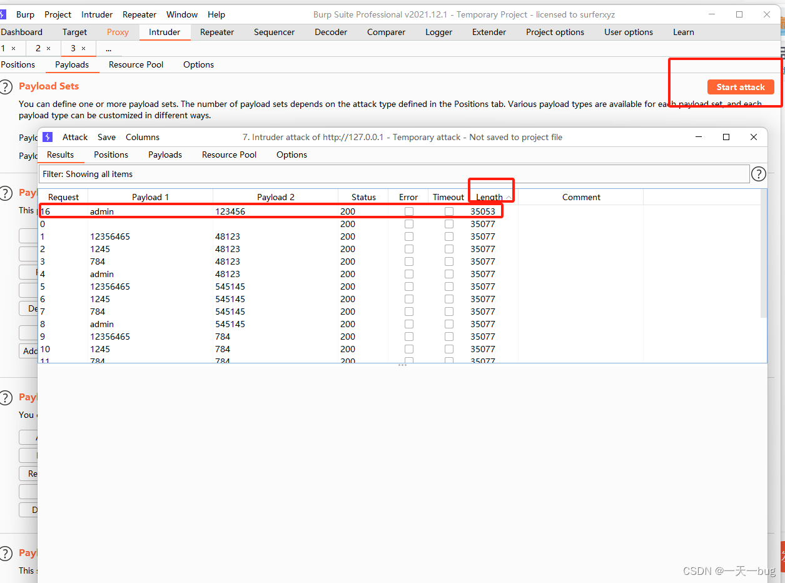
Task: Toggle Timeout checkbox for request 16
Action: tap(449, 211)
